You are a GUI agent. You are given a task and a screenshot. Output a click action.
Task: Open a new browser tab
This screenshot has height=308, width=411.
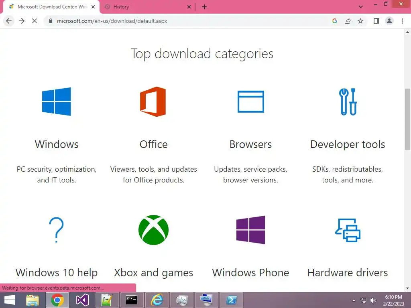204,7
